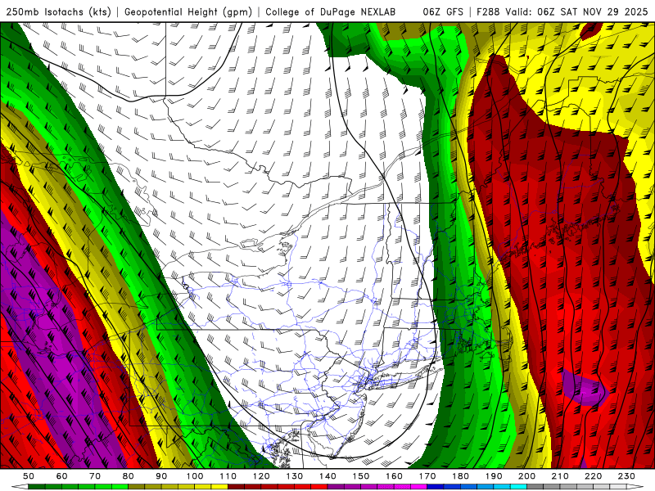This screenshot has width=655, height=491.
Task: Click the 100 value on the legend
Action: click(x=195, y=476)
